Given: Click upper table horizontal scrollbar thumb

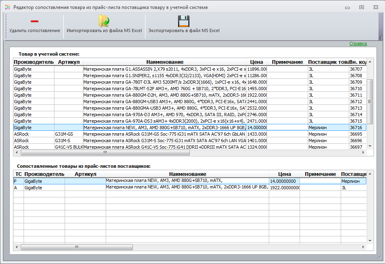Looking at the screenshot, I should pos(105,153).
